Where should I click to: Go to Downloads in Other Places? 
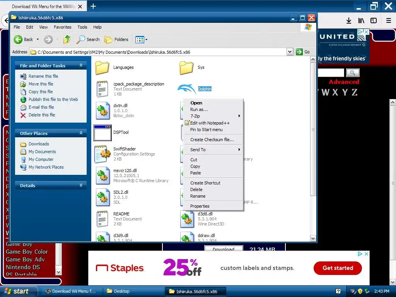pos(39,144)
